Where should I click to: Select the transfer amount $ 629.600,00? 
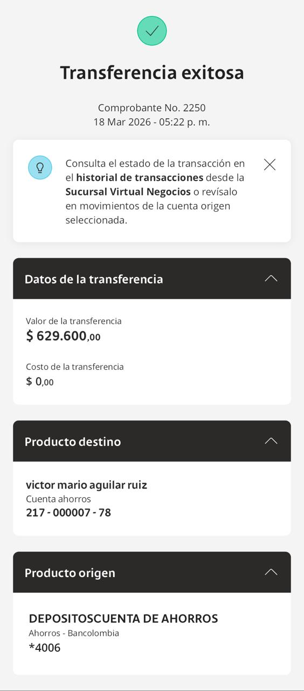tap(63, 336)
